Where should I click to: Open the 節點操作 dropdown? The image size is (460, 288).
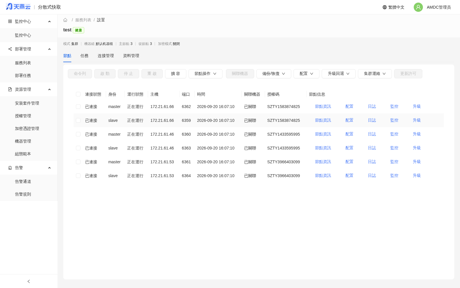(x=206, y=74)
